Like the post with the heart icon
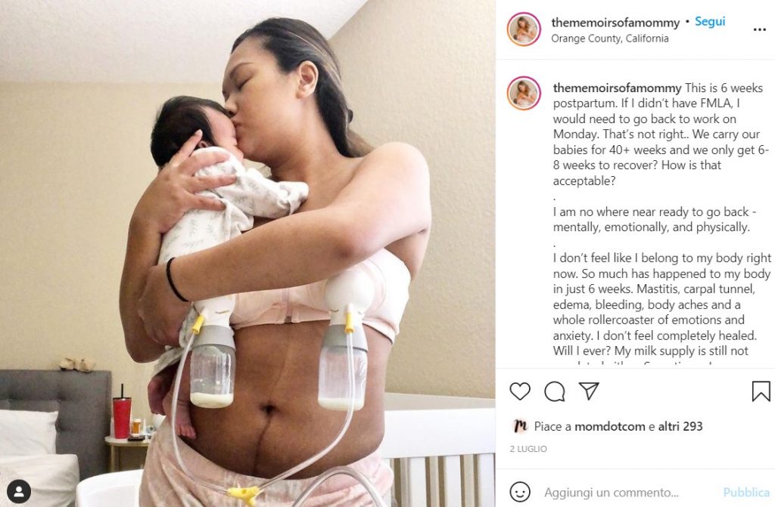 (519, 391)
